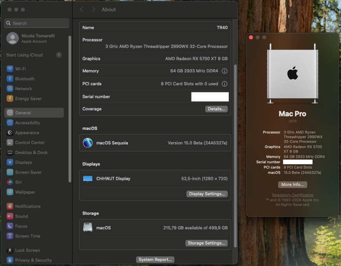Click the macOS Sequoia logo icon
The image size is (341, 266).
88,143
